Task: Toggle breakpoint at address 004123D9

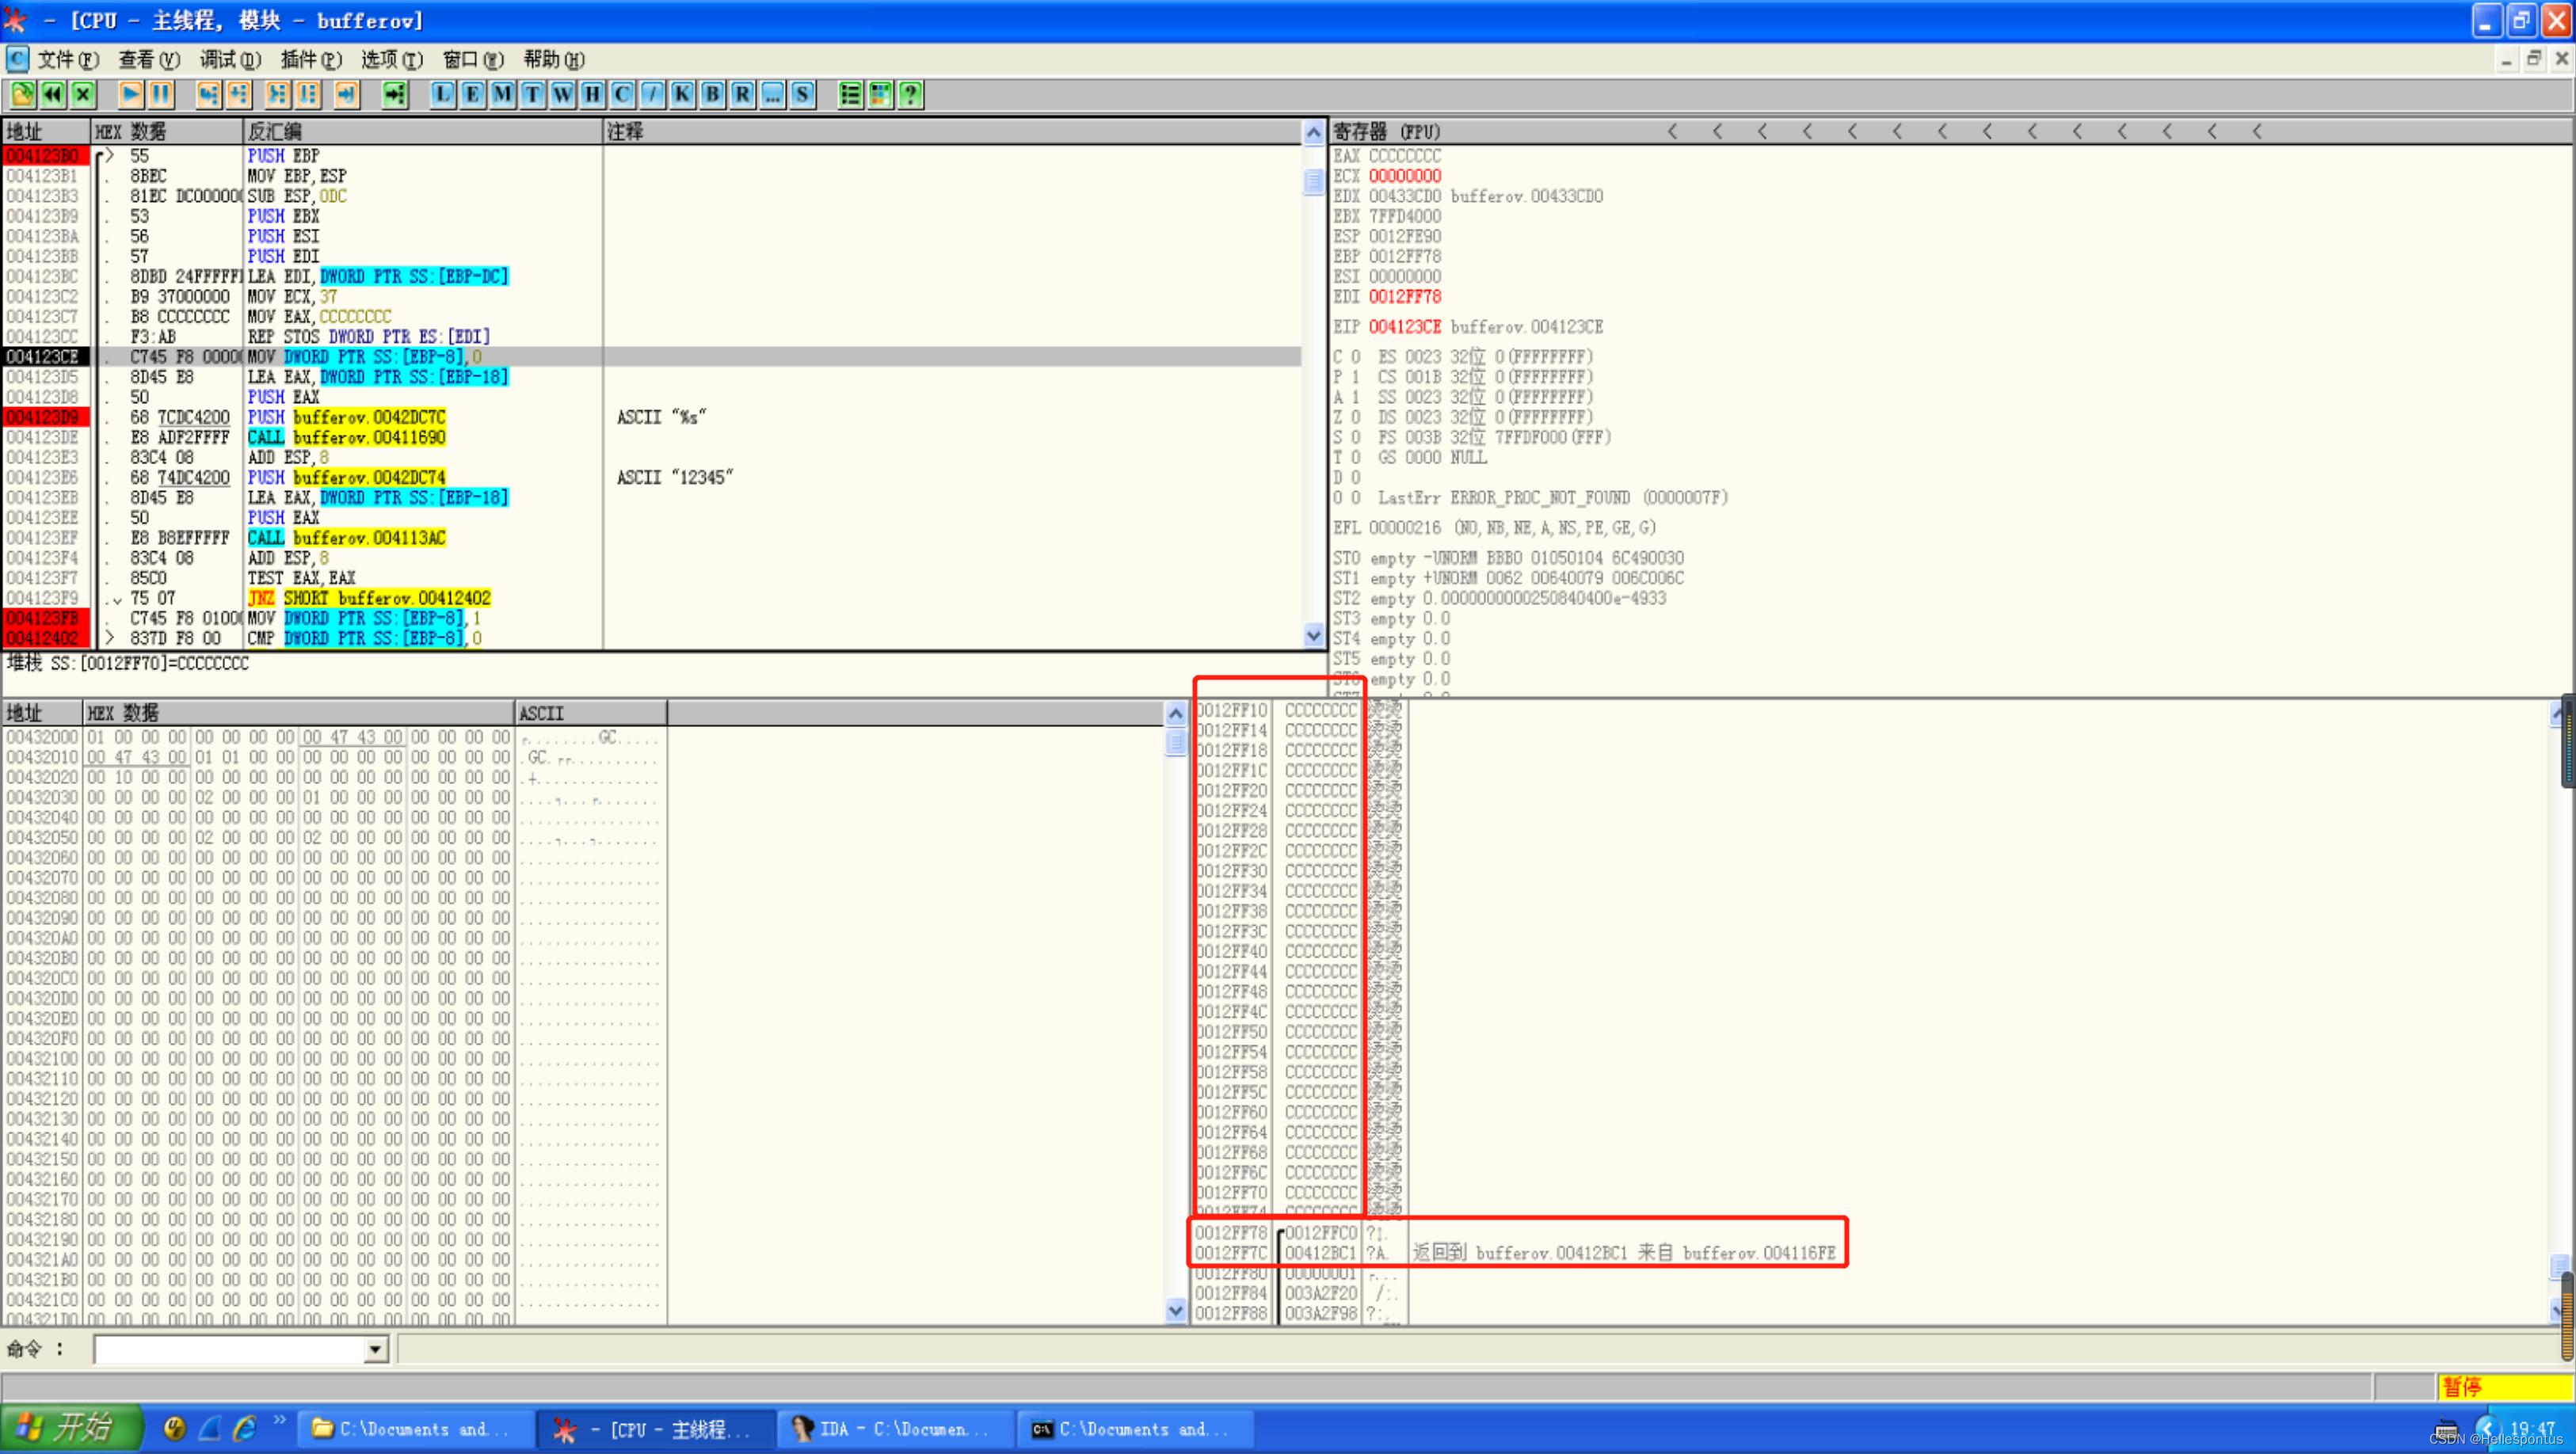Action: coord(45,417)
